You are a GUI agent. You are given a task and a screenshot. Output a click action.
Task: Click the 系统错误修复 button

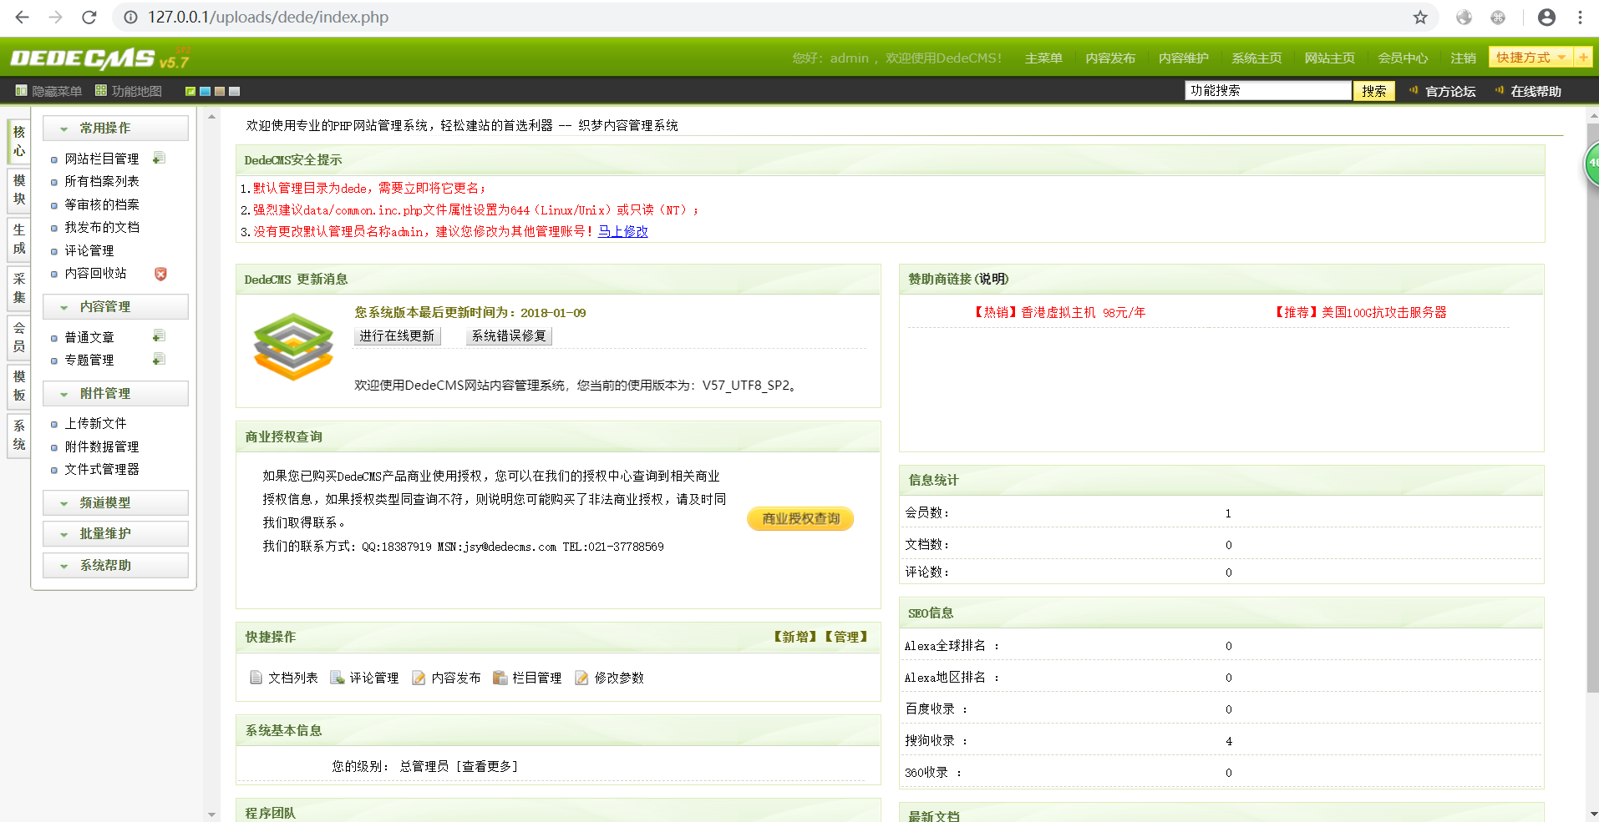[509, 335]
